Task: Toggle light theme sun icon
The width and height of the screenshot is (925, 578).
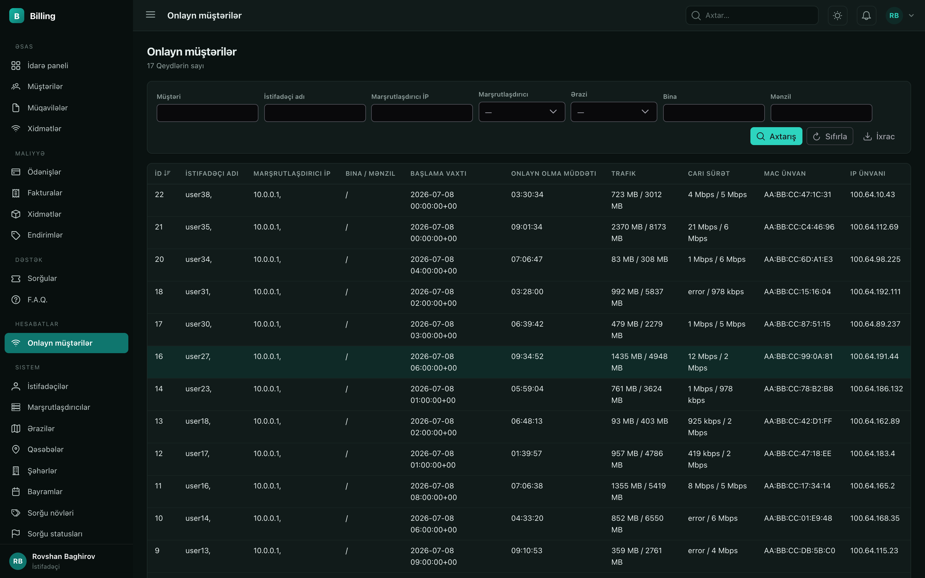Action: point(837,16)
